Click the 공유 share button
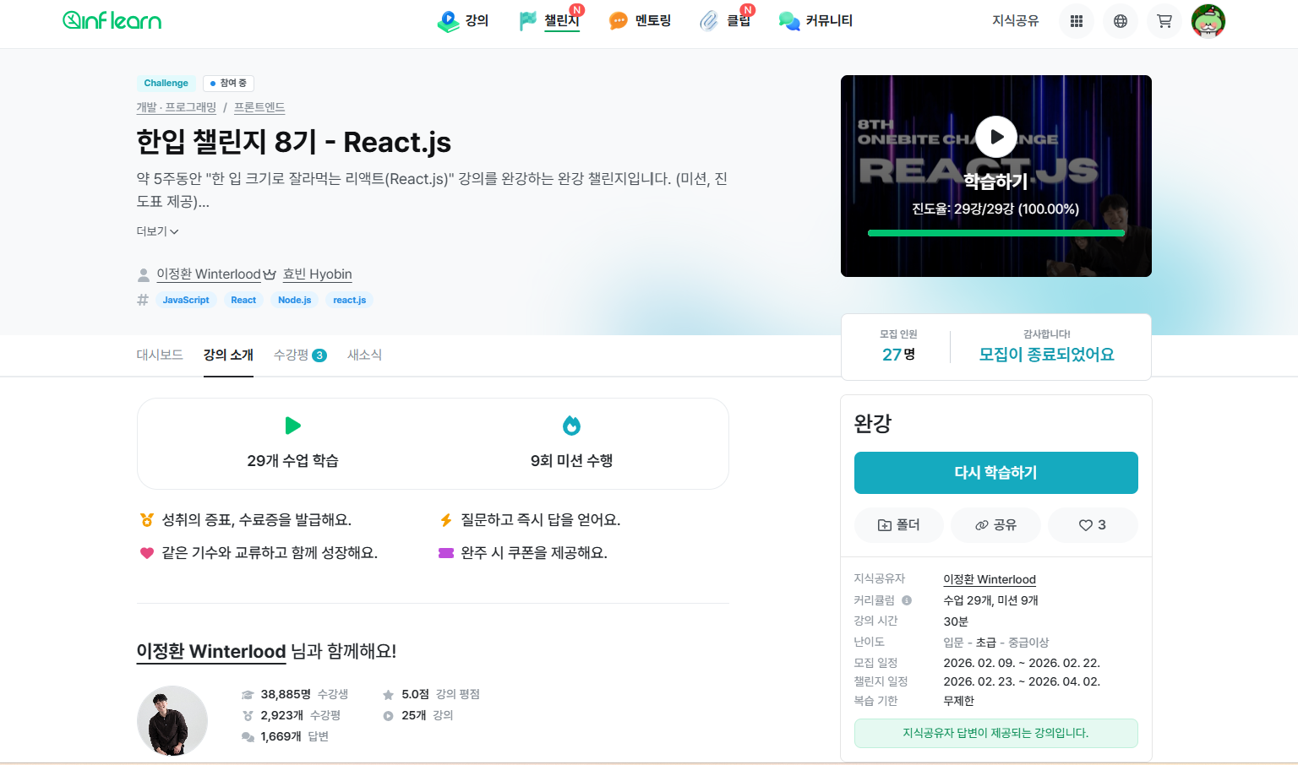 [x=996, y=525]
